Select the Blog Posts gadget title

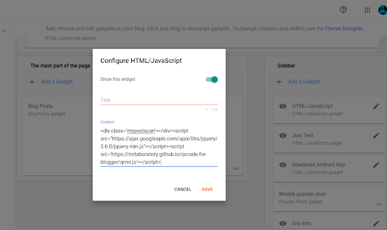[41, 106]
